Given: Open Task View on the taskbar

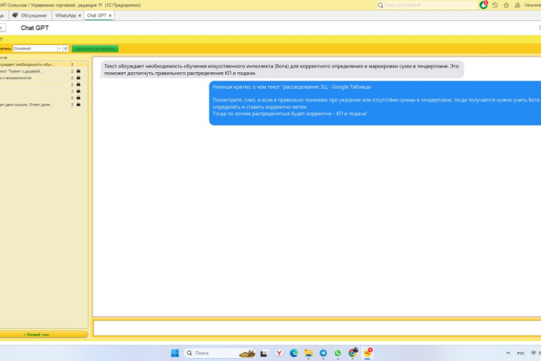Looking at the screenshot, I should tap(264, 353).
